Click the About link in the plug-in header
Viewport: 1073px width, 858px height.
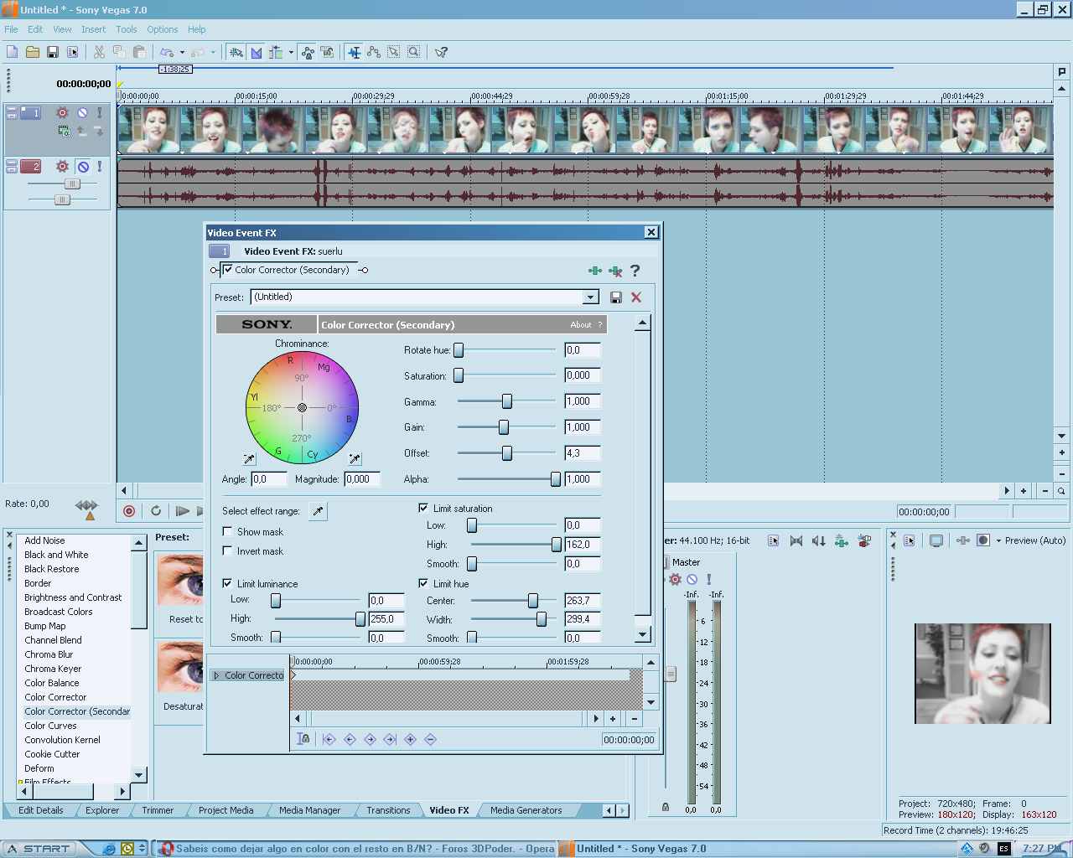(581, 325)
